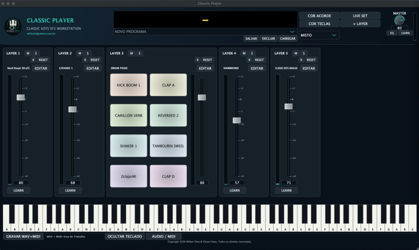The image size is (419, 250).
Task: Click the Classic Keys logo icon
Action: (13, 26)
